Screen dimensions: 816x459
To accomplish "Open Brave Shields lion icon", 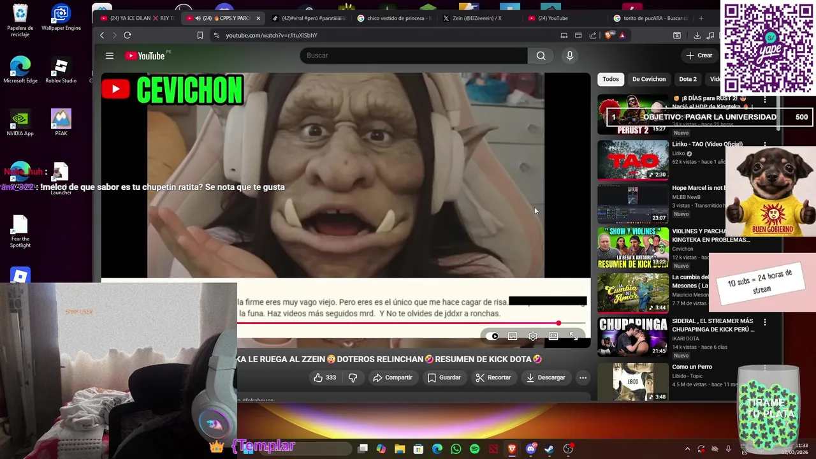I will point(608,35).
